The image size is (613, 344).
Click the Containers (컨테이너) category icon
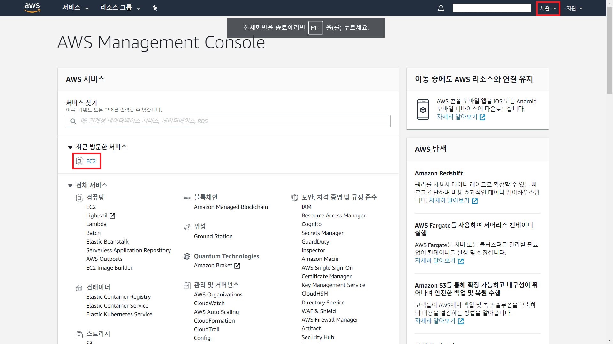(x=79, y=288)
